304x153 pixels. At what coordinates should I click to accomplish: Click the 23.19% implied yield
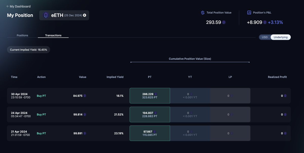pos(119,133)
